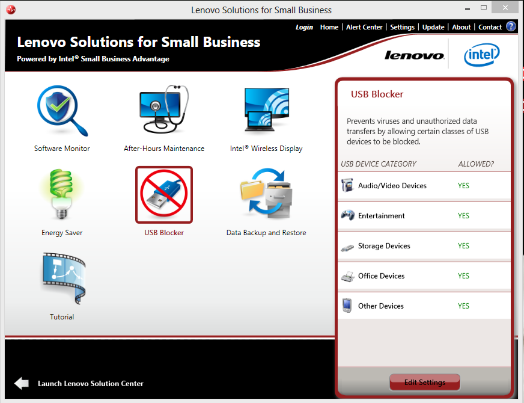Click the ALLOWED? column header
524x403 pixels.
tap(476, 164)
